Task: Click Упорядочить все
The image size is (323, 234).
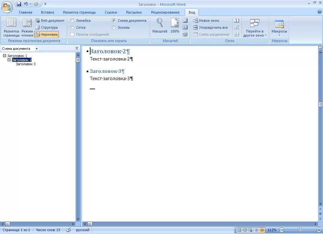Action: point(210,27)
